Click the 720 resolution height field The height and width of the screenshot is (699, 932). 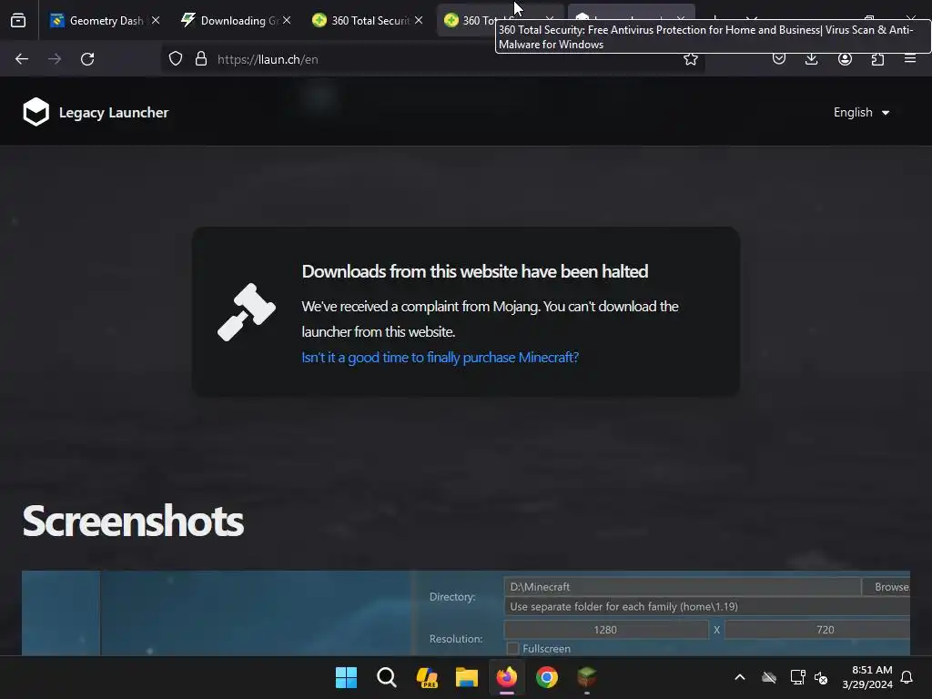(818, 630)
